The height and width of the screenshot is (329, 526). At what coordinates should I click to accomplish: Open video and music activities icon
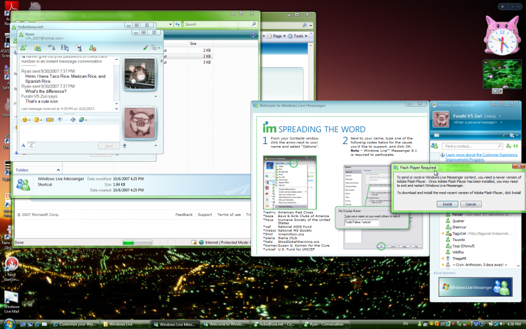(x=64, y=47)
